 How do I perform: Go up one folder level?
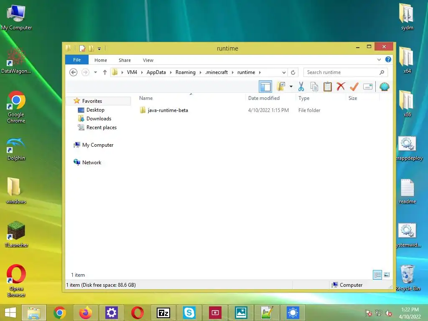(104, 72)
